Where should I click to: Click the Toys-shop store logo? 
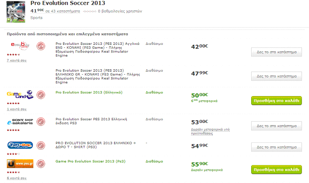click(x=20, y=145)
